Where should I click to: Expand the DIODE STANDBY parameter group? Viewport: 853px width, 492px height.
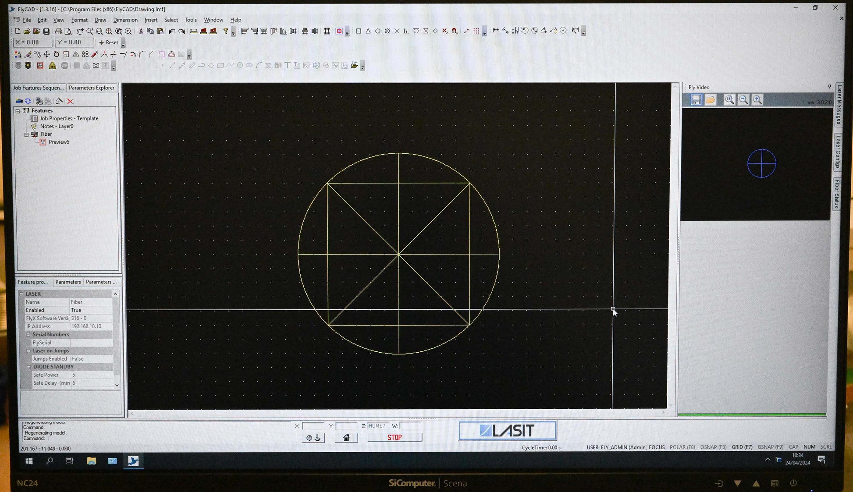28,367
